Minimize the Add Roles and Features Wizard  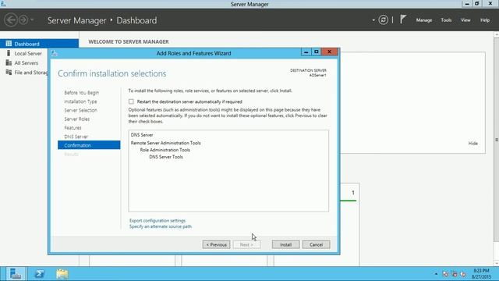tap(306, 52)
